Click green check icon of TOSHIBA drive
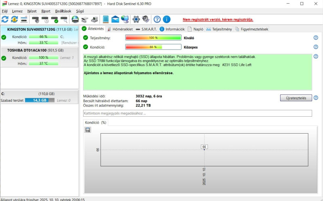The image size is (323, 201). pyautogui.click(x=4, y=58)
